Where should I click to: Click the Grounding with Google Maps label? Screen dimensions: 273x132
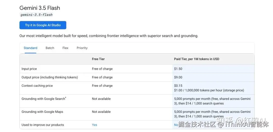[42, 112]
